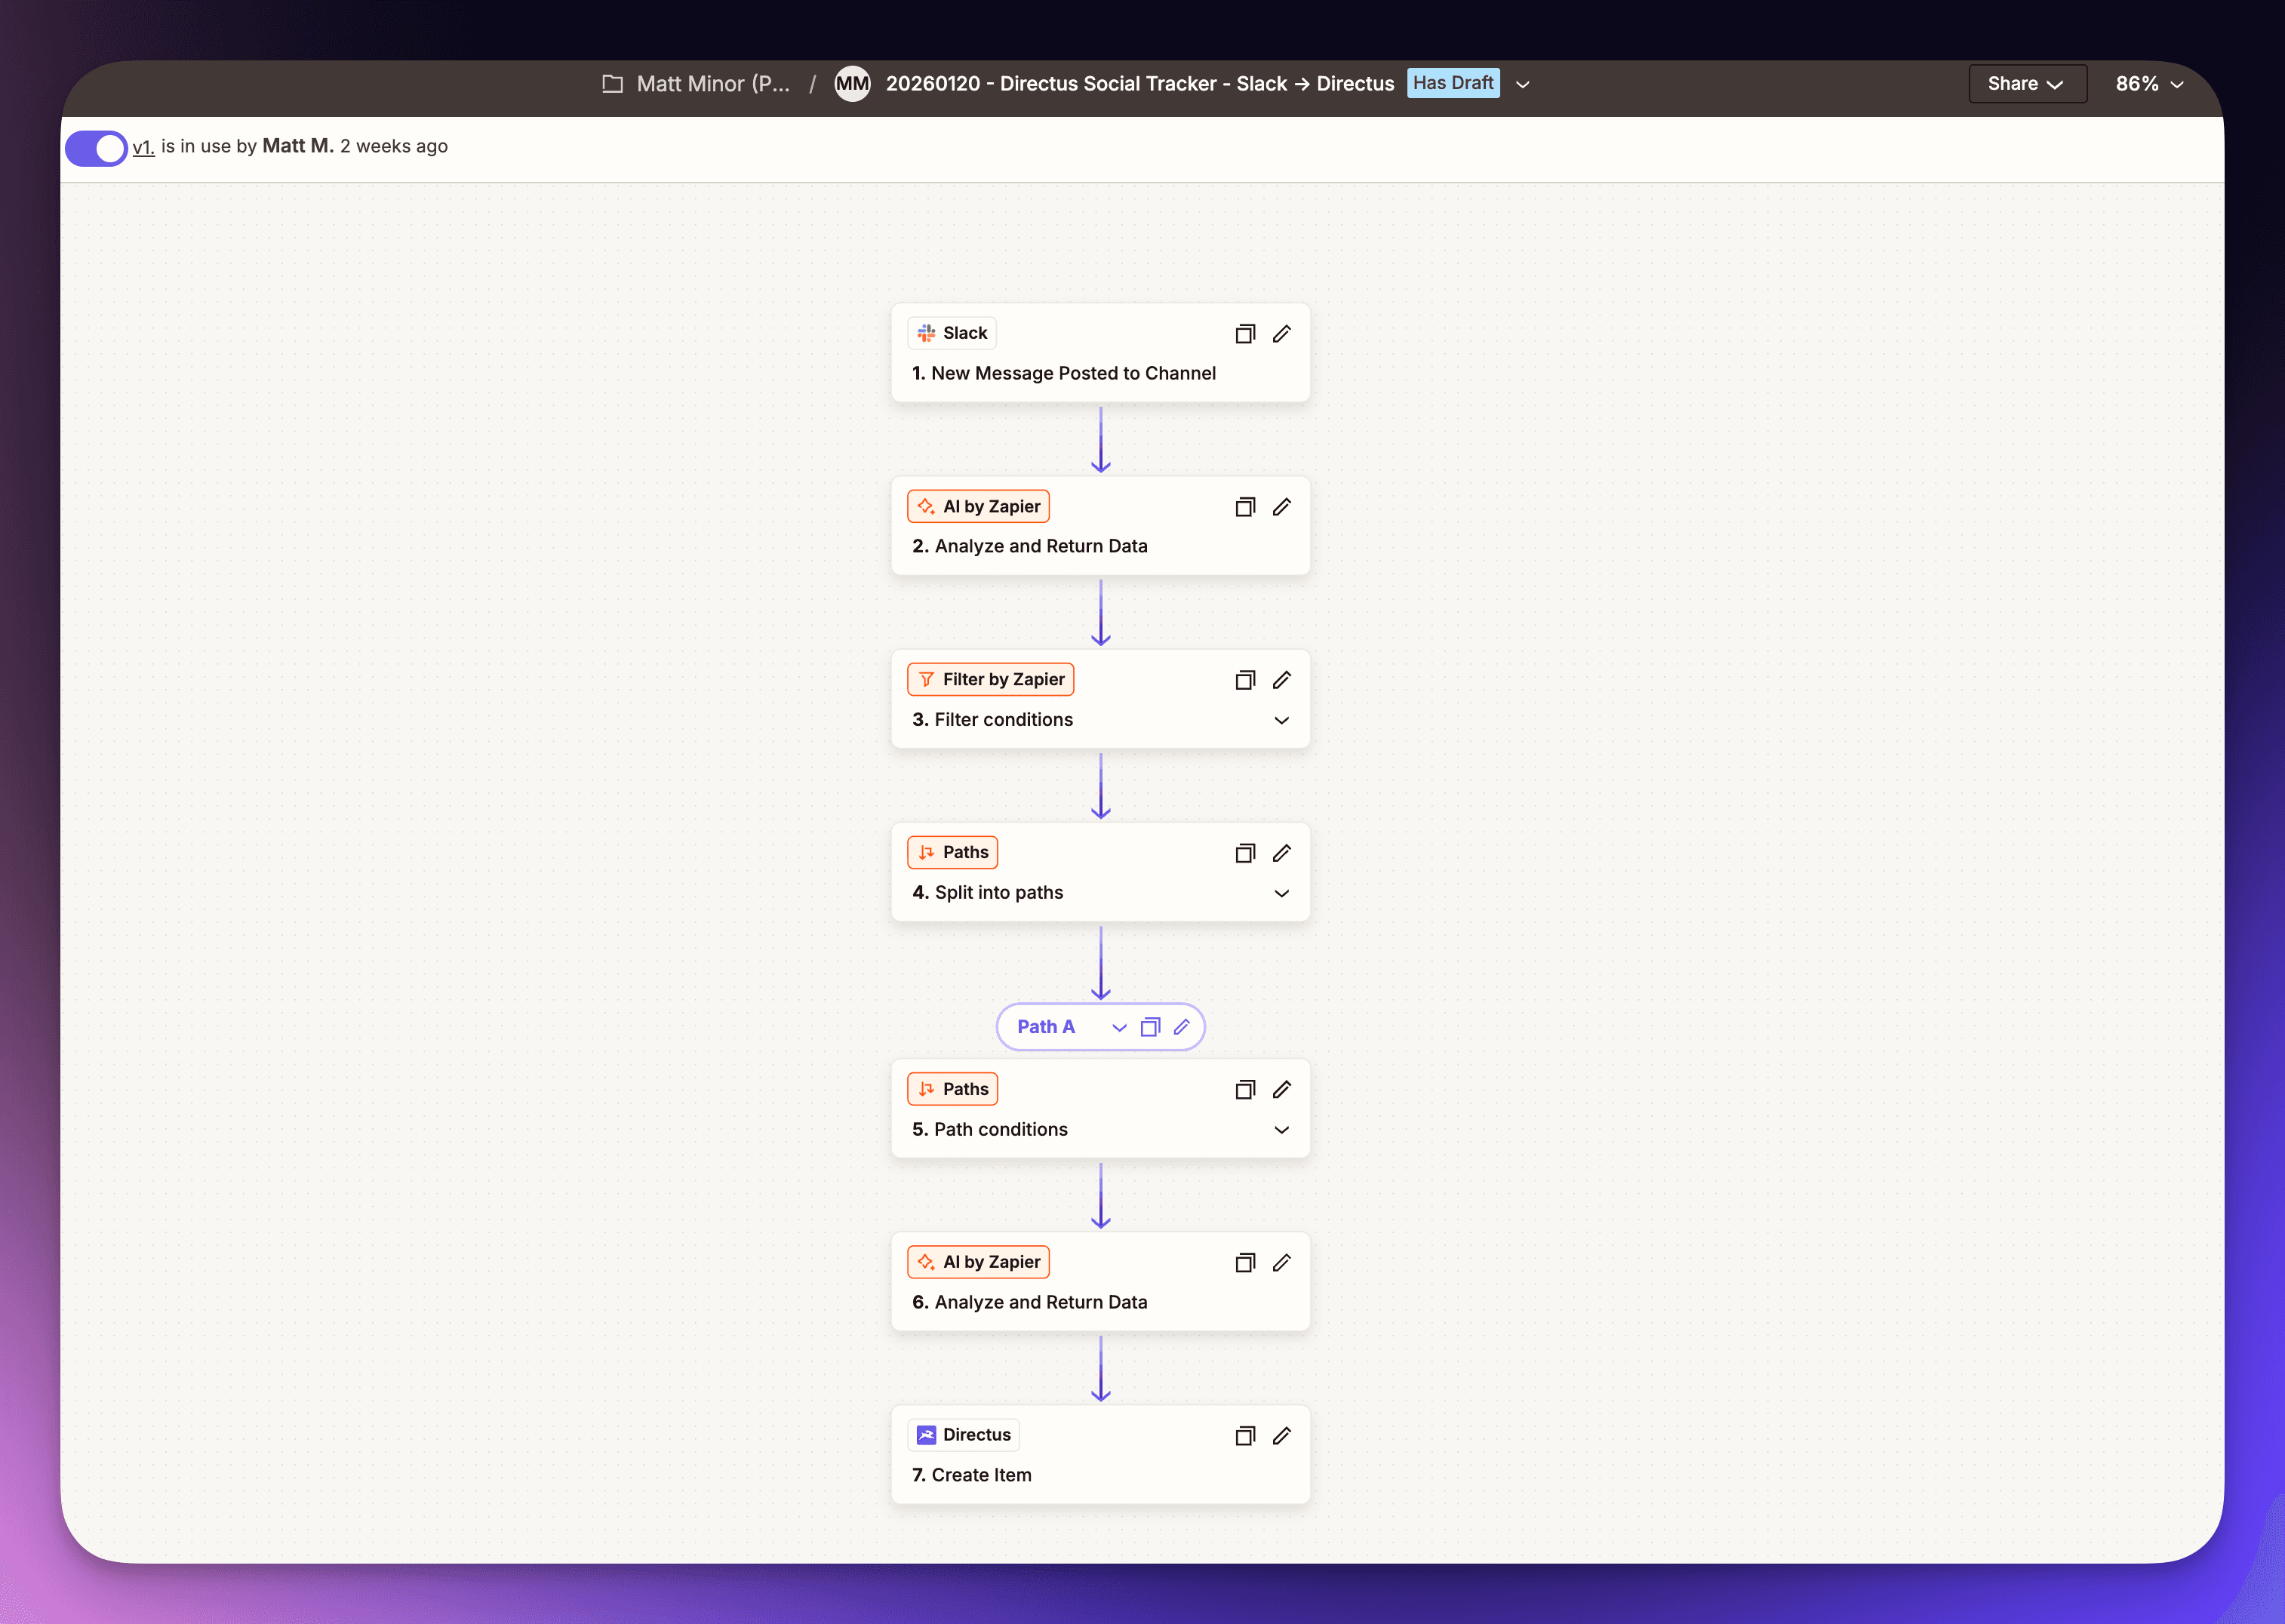Expand the Path conditions step chevron

[x=1282, y=1130]
